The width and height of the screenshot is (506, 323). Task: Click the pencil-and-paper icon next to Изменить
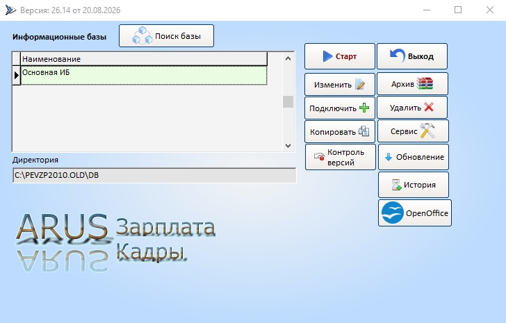pos(360,85)
